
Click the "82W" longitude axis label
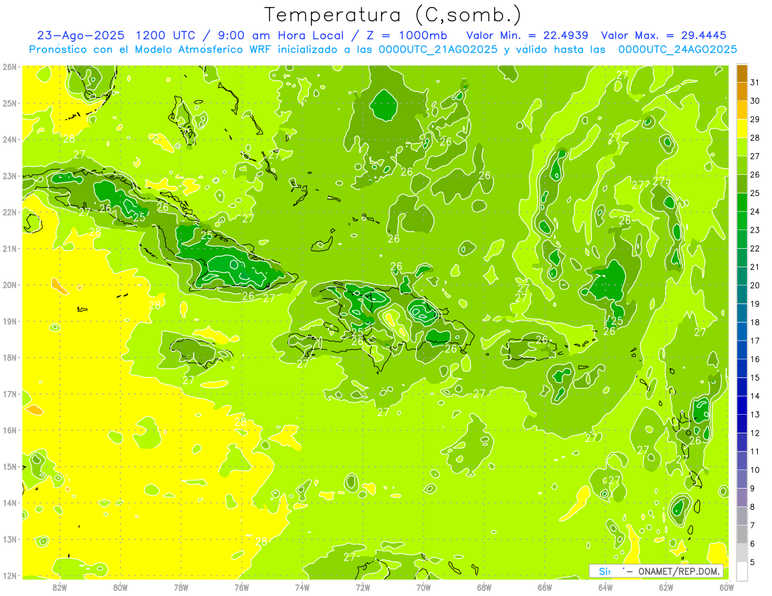tap(60, 587)
